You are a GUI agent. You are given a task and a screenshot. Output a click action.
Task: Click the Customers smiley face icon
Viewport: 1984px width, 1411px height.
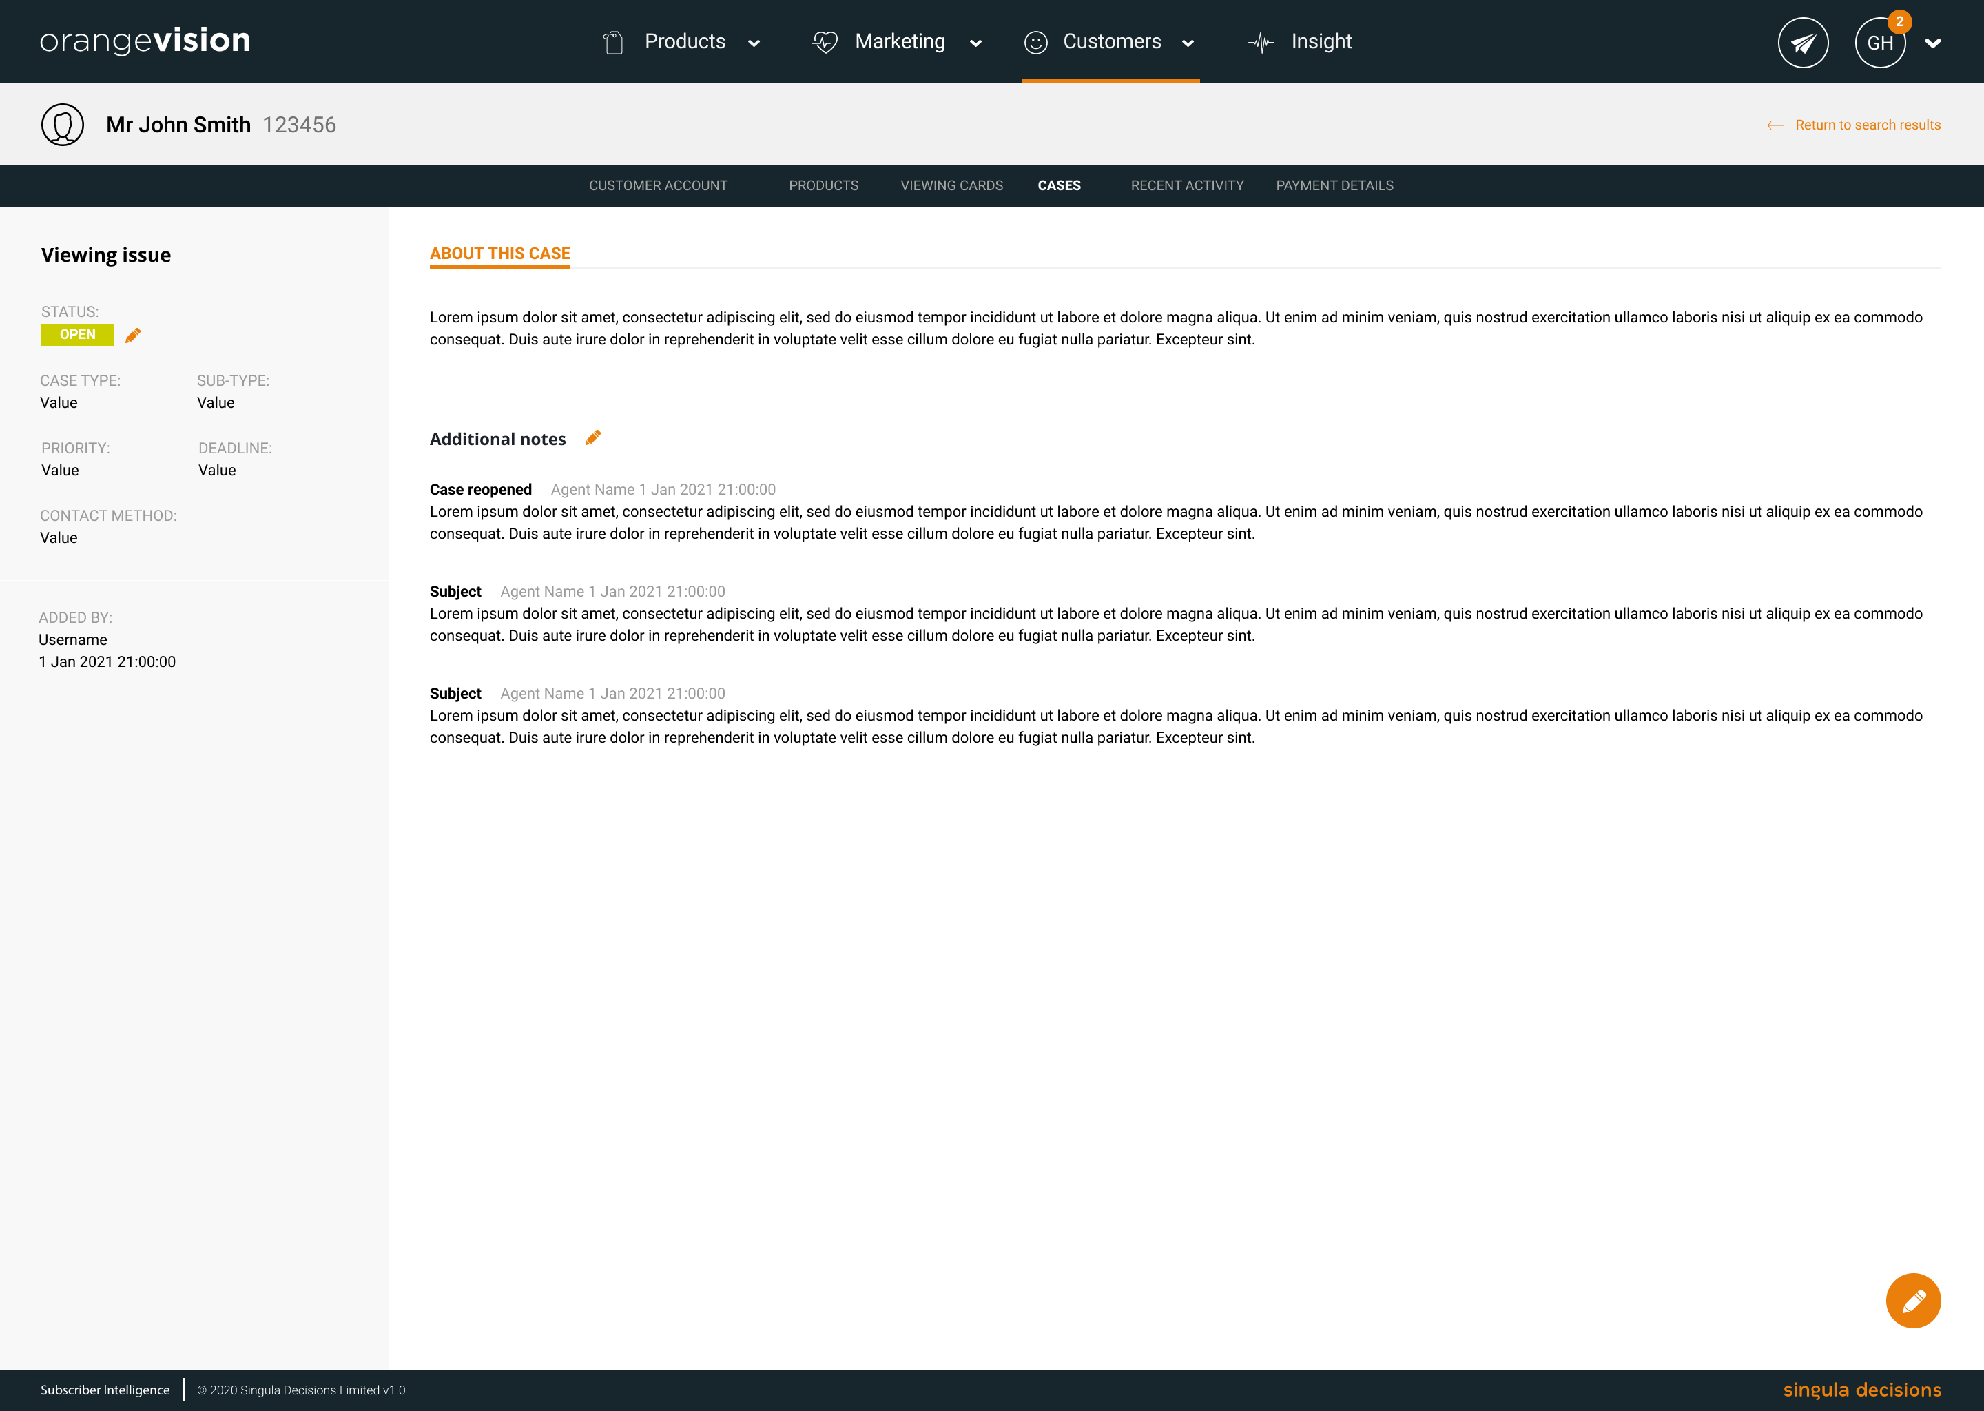pos(1035,43)
